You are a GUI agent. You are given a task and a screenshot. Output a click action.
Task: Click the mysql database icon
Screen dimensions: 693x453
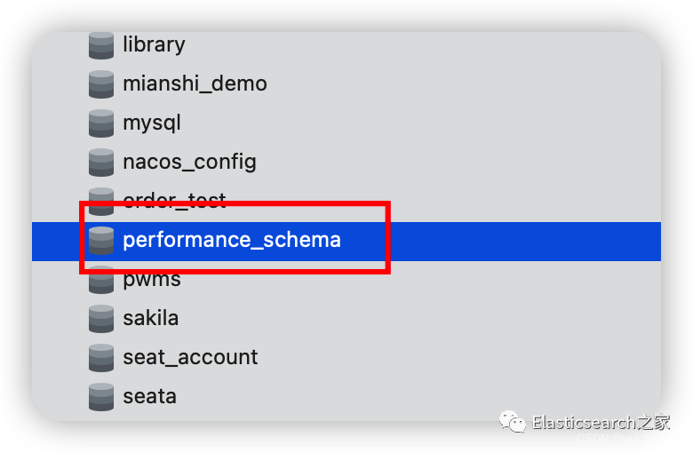point(101,123)
